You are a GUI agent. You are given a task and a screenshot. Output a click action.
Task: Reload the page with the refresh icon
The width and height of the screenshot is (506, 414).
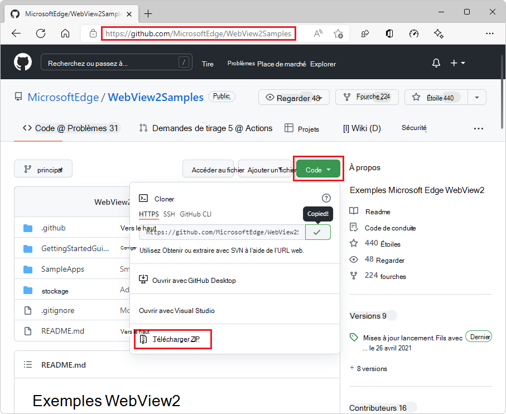coord(40,33)
